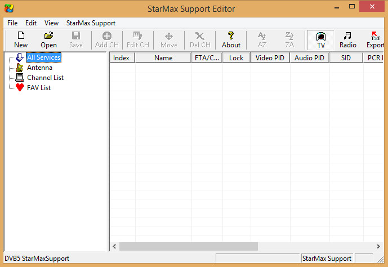
Task: Click the blue arrow icon beside All Services
Action: pyautogui.click(x=20, y=57)
